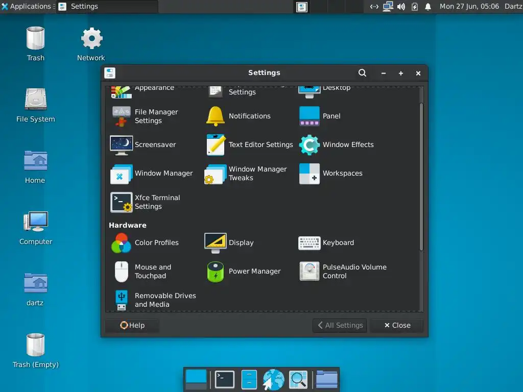
Task: Launch terminal from the dock
Action: click(225, 379)
